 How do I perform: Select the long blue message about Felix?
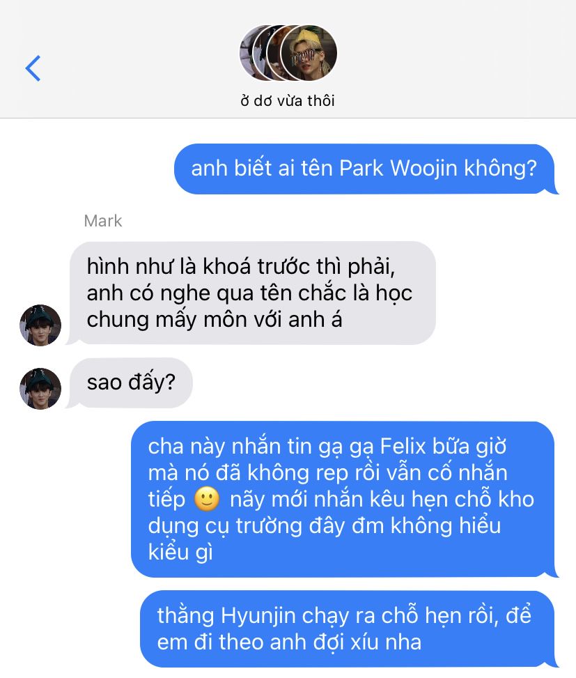tap(343, 499)
